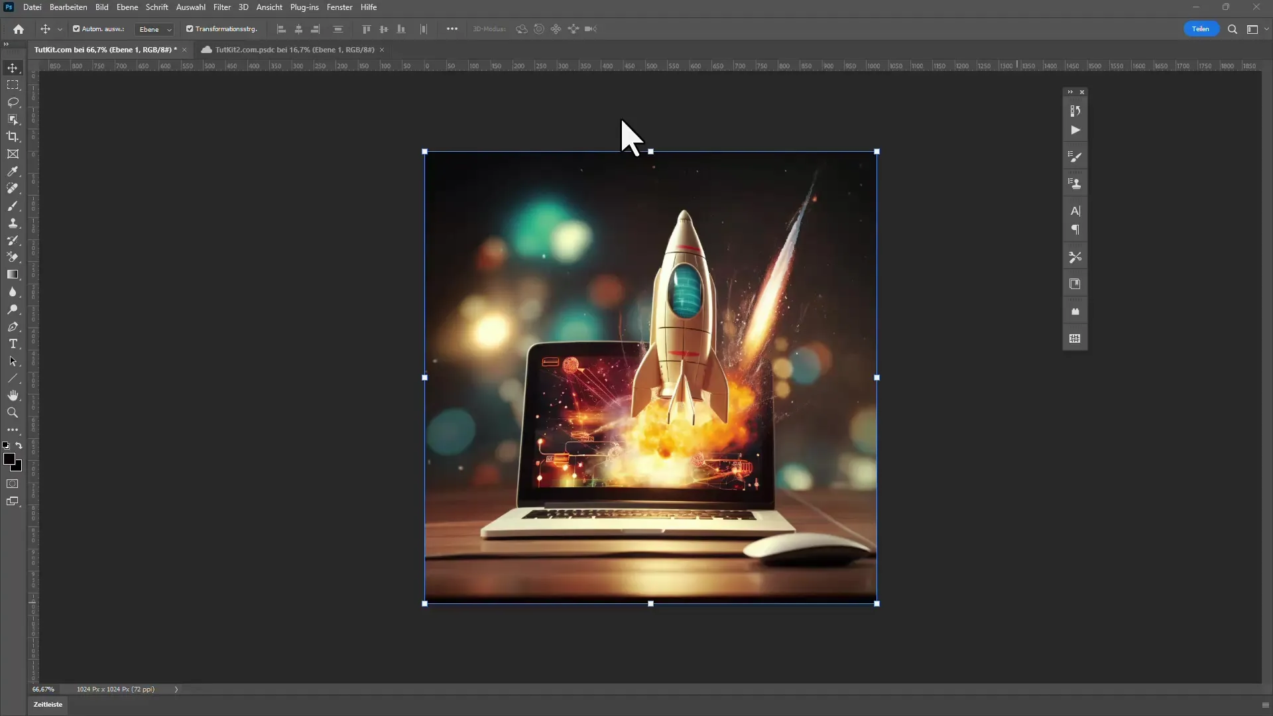Image resolution: width=1273 pixels, height=716 pixels.
Task: Reset default foreground and background colors
Action: [x=6, y=446]
